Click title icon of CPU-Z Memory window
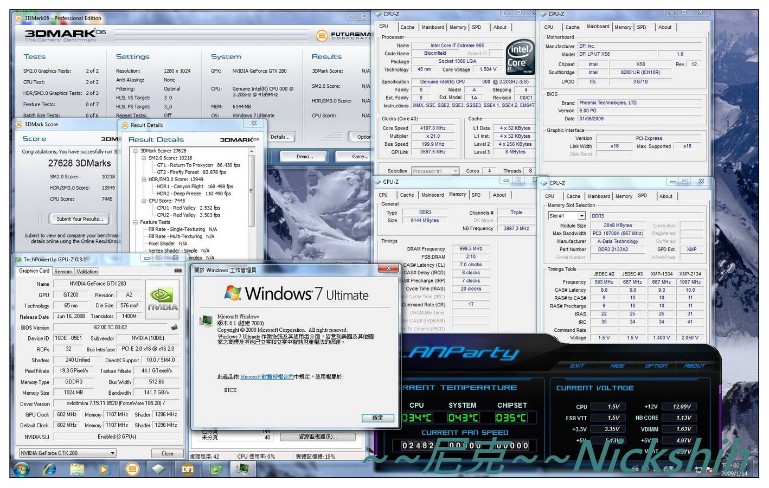The height and width of the screenshot is (488, 769). [379, 182]
